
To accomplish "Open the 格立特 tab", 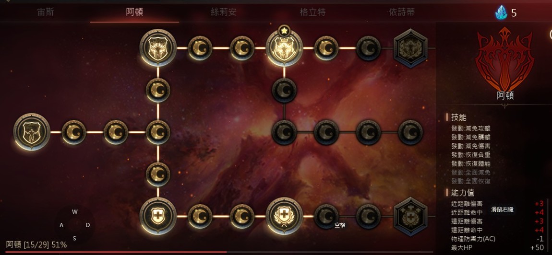I will 312,12.
